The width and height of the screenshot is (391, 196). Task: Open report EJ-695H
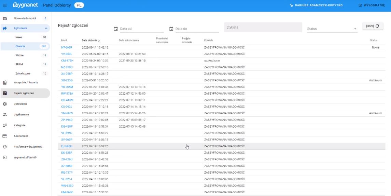tap(67, 146)
